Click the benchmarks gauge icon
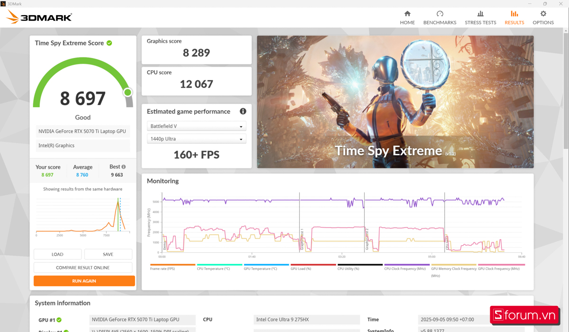The height and width of the screenshot is (332, 569). coord(440,14)
